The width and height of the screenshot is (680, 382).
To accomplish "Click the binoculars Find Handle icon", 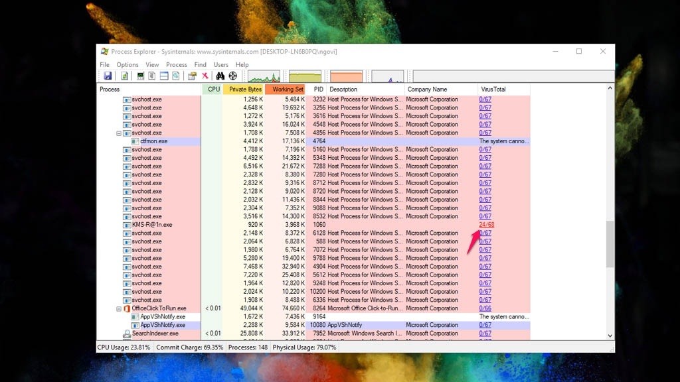I will (220, 76).
